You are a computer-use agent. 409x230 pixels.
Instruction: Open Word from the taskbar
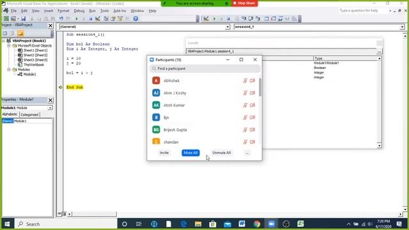tap(242, 224)
